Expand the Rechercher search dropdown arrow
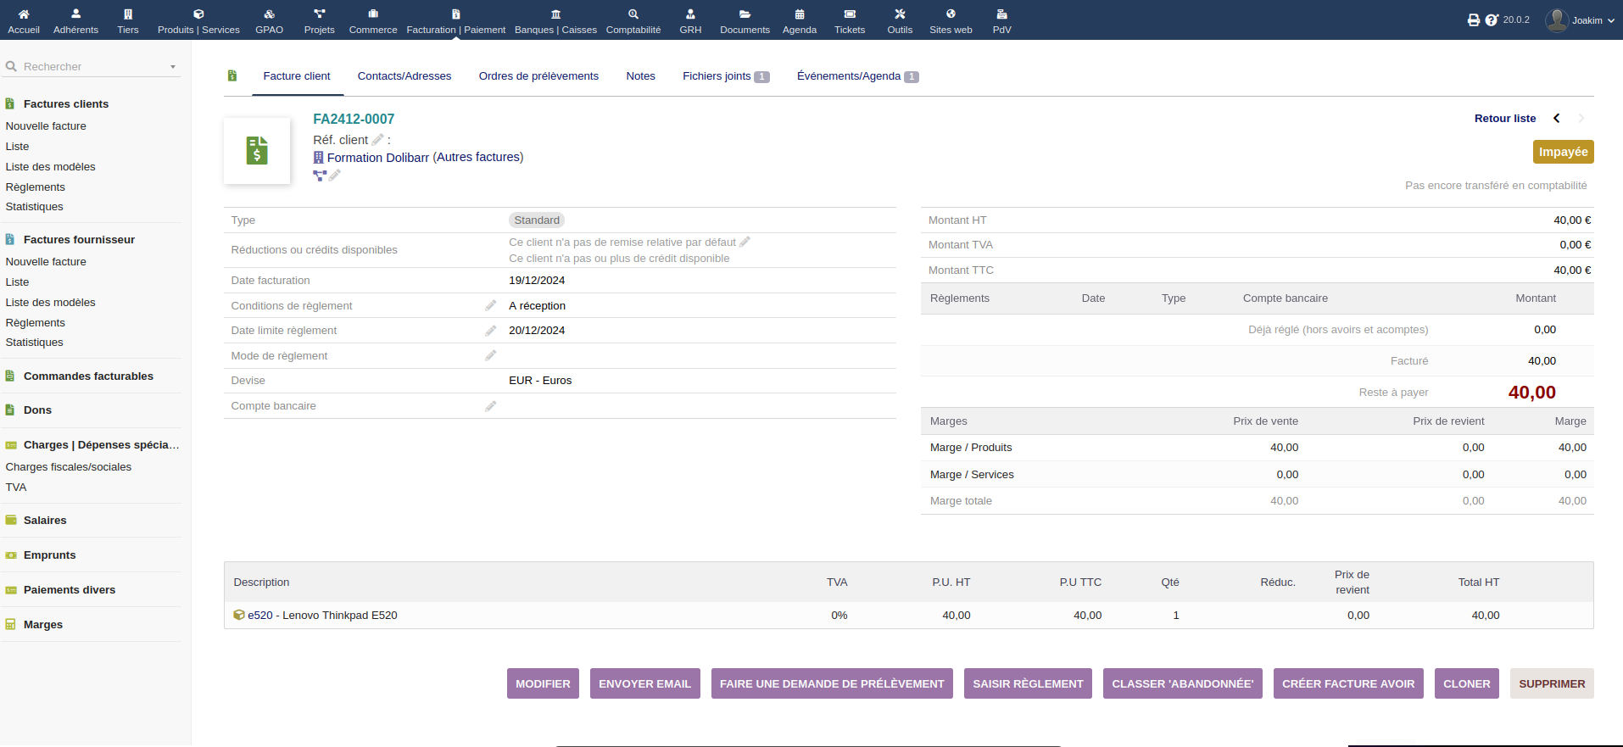The height and width of the screenshot is (747, 1623). pyautogui.click(x=173, y=67)
